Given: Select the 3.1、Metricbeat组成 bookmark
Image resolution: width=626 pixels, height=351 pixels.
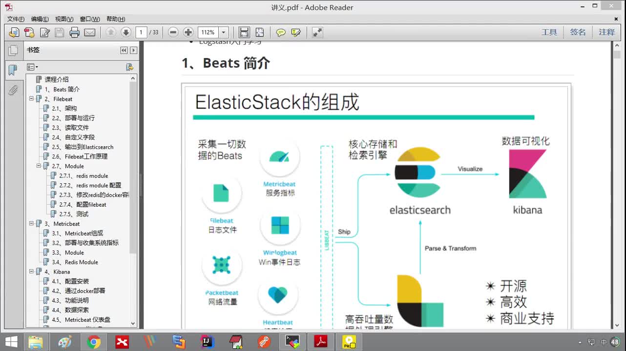Looking at the screenshot, I should (77, 234).
